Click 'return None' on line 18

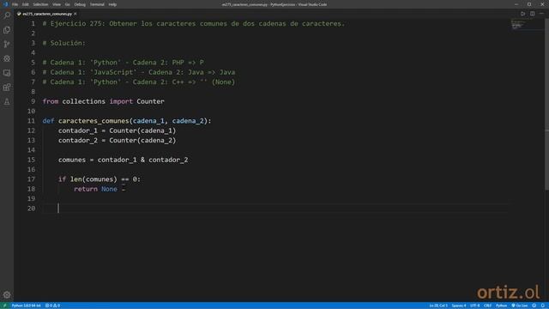coord(95,189)
